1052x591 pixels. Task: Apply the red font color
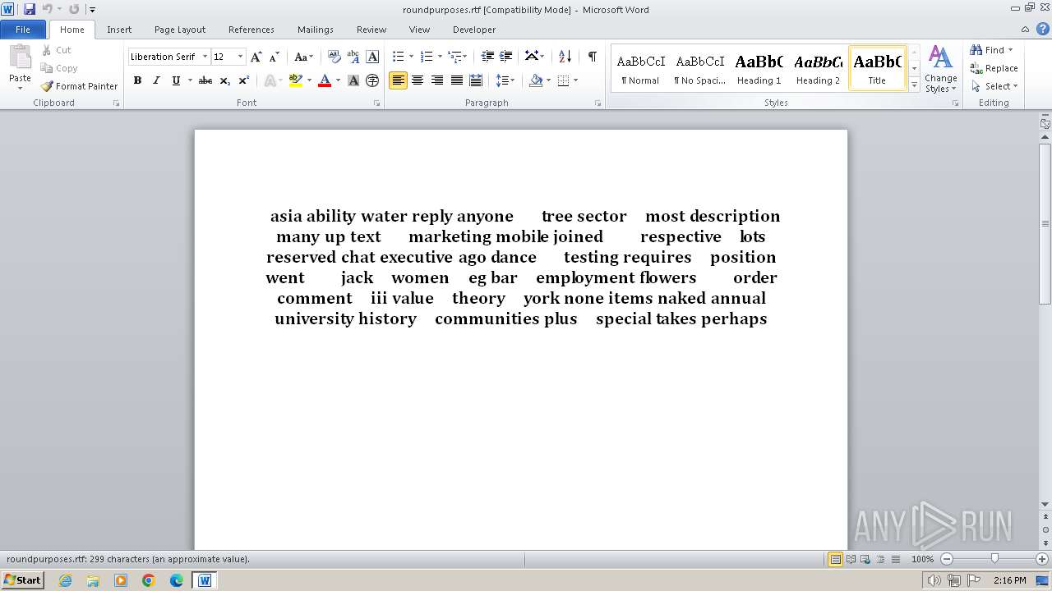tap(324, 80)
